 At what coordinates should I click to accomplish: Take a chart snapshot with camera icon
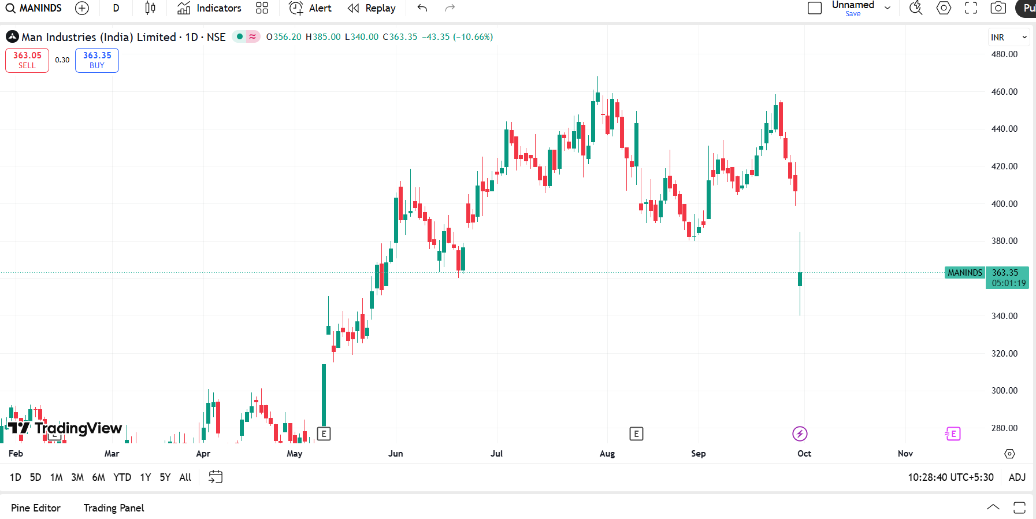(998, 8)
